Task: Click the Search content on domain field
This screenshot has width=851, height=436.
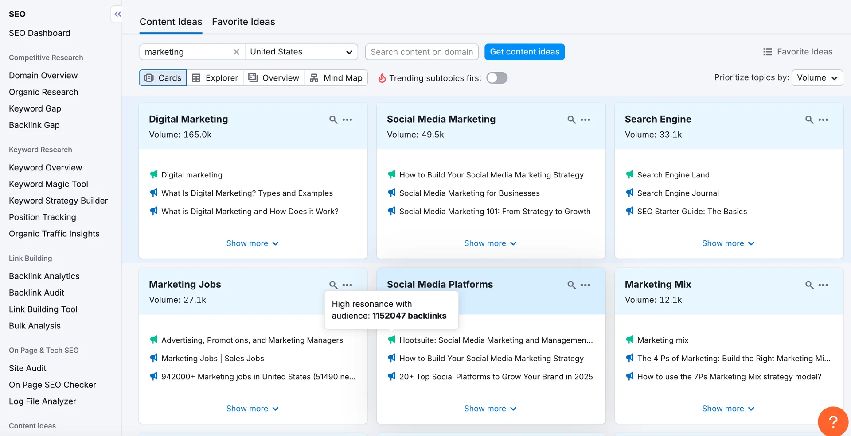Action: (x=421, y=52)
